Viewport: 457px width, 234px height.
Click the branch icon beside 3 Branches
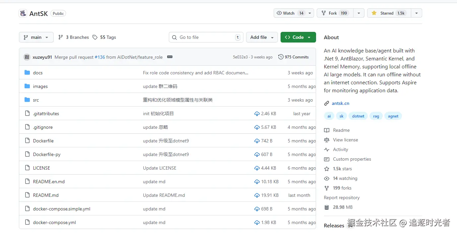(61, 37)
